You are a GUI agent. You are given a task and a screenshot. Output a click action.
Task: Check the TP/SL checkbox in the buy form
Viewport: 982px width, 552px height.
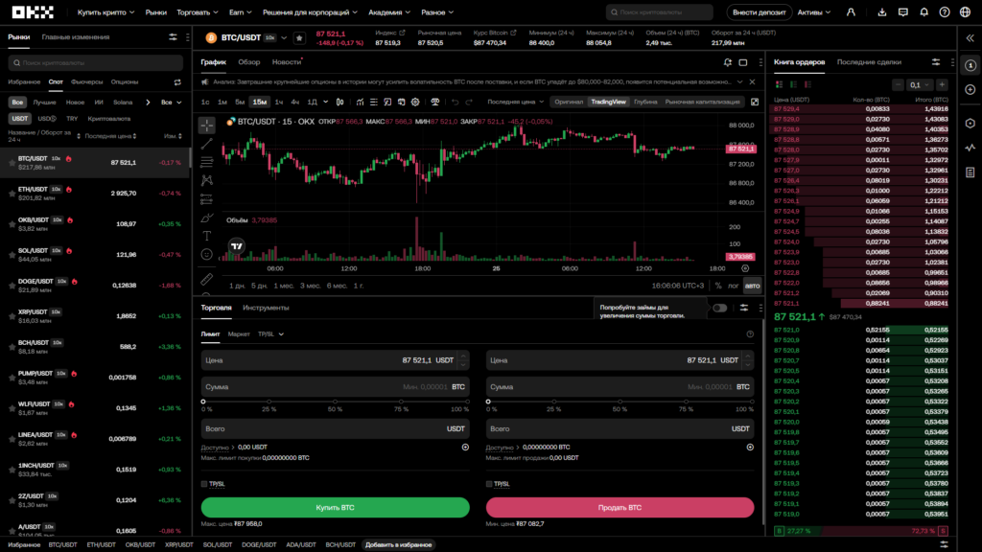pos(204,486)
